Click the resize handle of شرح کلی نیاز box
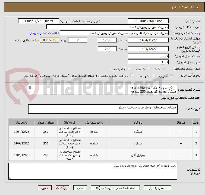 [x=29, y=92]
